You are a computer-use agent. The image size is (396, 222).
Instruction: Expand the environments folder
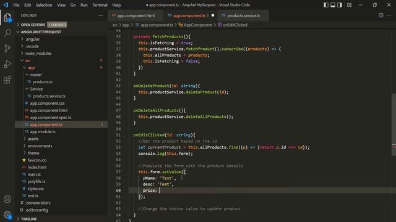(61, 146)
